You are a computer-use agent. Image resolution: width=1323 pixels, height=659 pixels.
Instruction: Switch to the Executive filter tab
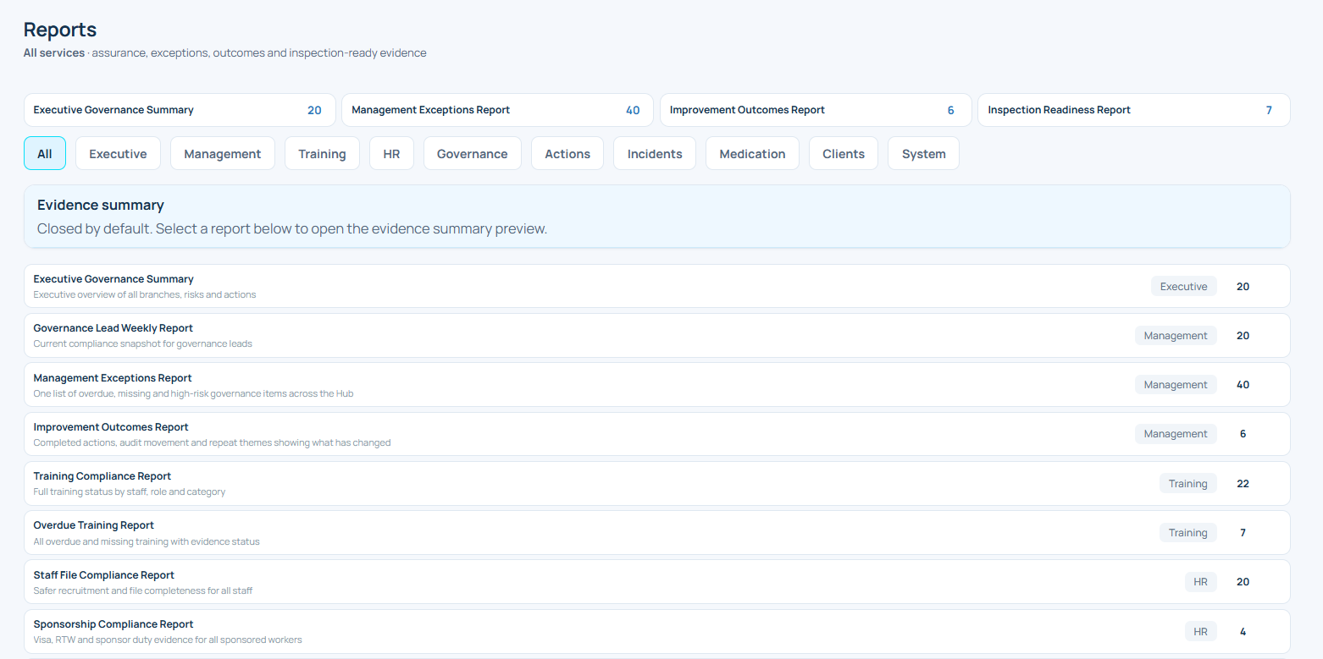click(118, 153)
